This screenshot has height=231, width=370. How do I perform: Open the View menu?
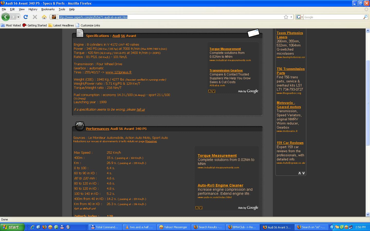22,9
